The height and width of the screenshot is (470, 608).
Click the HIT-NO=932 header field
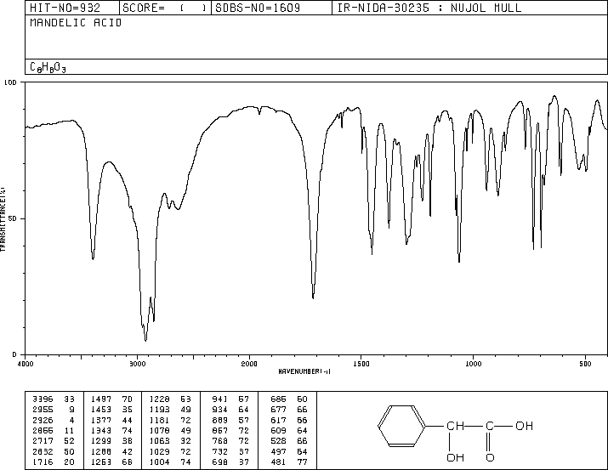[x=65, y=8]
